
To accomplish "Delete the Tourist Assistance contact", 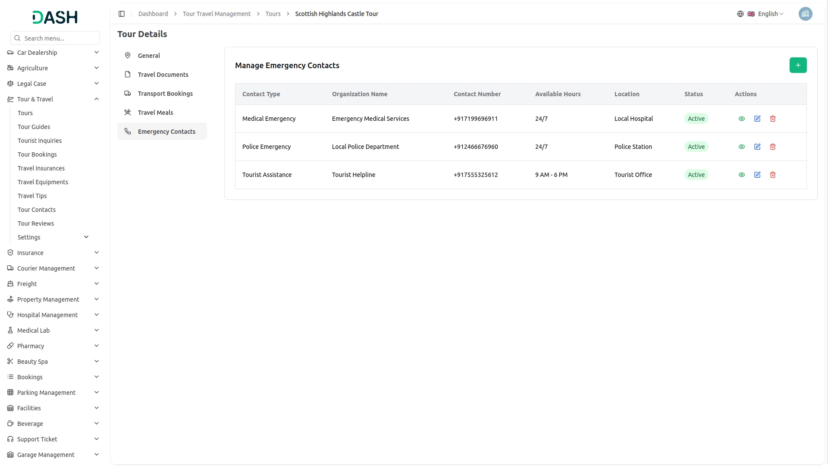I will pyautogui.click(x=773, y=175).
